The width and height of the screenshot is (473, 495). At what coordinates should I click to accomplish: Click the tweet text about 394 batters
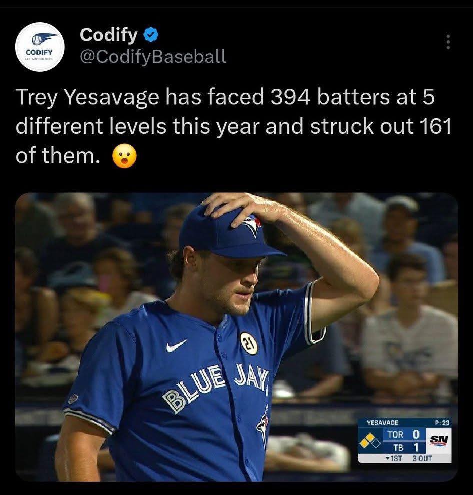pyautogui.click(x=233, y=126)
